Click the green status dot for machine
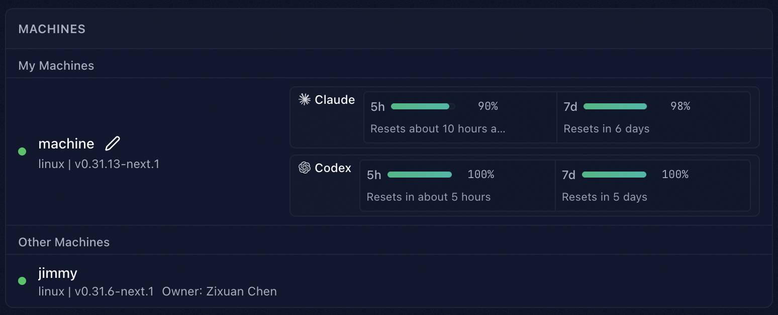 (x=22, y=151)
